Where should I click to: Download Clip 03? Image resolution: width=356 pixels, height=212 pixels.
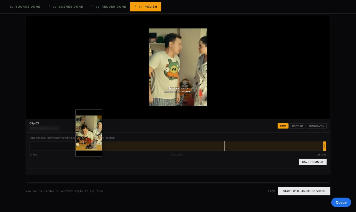pyautogui.click(x=317, y=126)
